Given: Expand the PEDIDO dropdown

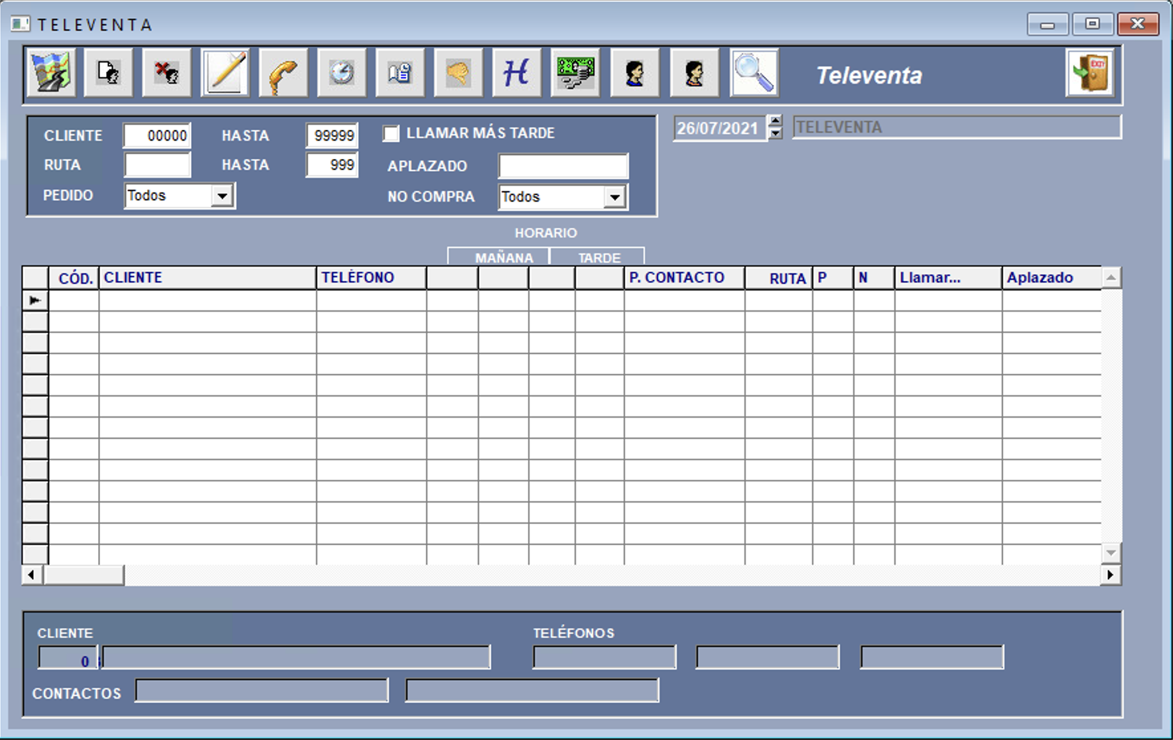Looking at the screenshot, I should tap(222, 196).
